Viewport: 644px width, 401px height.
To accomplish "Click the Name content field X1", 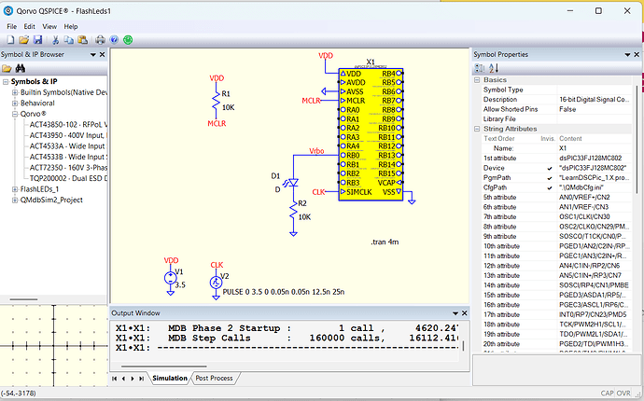I will tap(594, 148).
